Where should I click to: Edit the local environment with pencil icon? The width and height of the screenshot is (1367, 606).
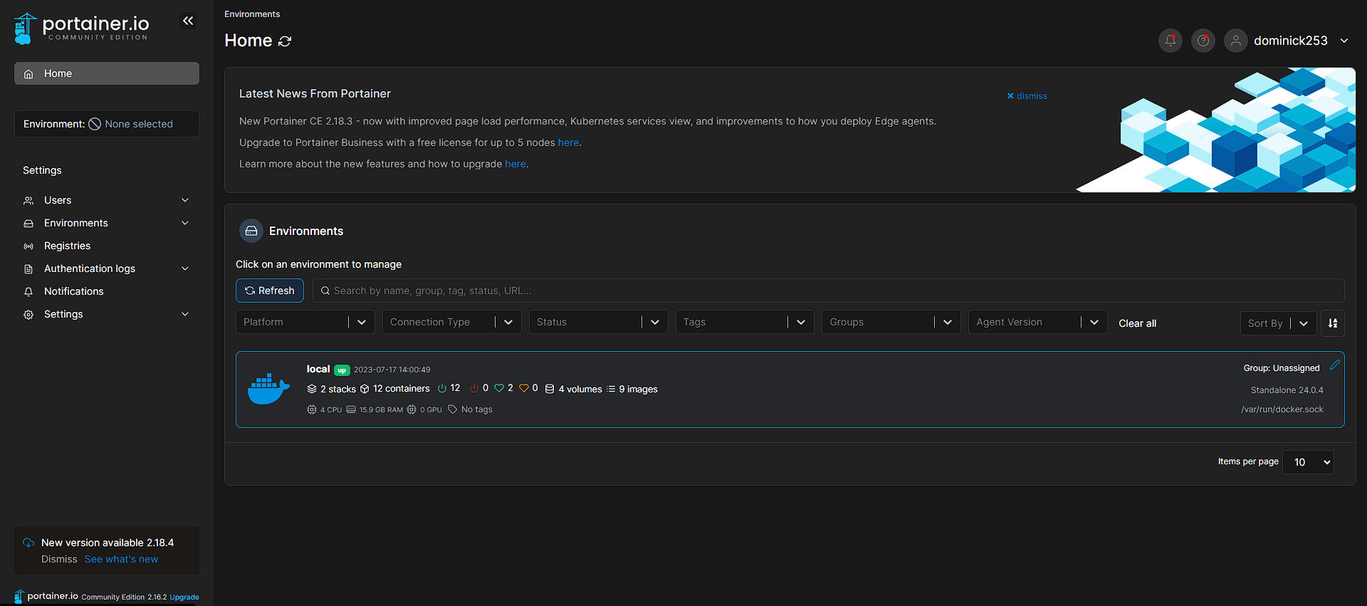pos(1334,365)
